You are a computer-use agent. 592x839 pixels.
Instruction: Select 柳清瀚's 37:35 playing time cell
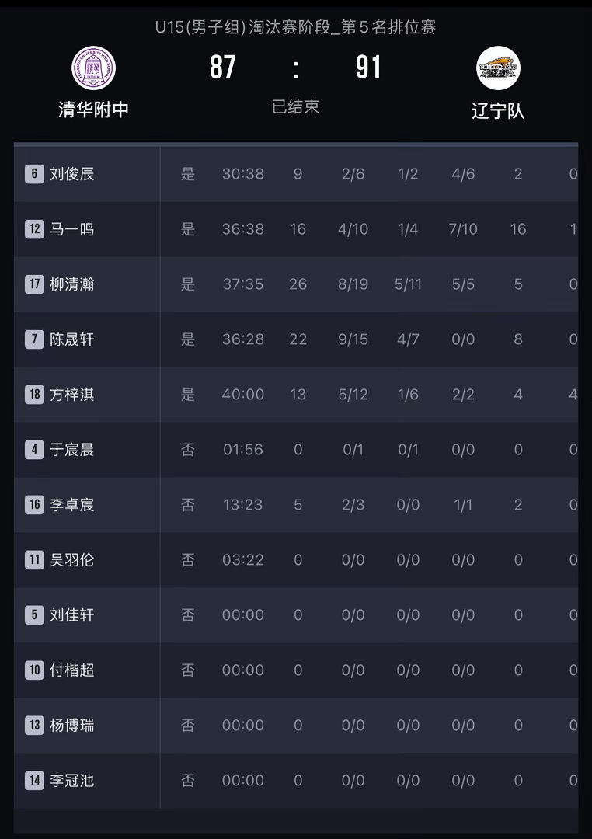click(x=243, y=284)
